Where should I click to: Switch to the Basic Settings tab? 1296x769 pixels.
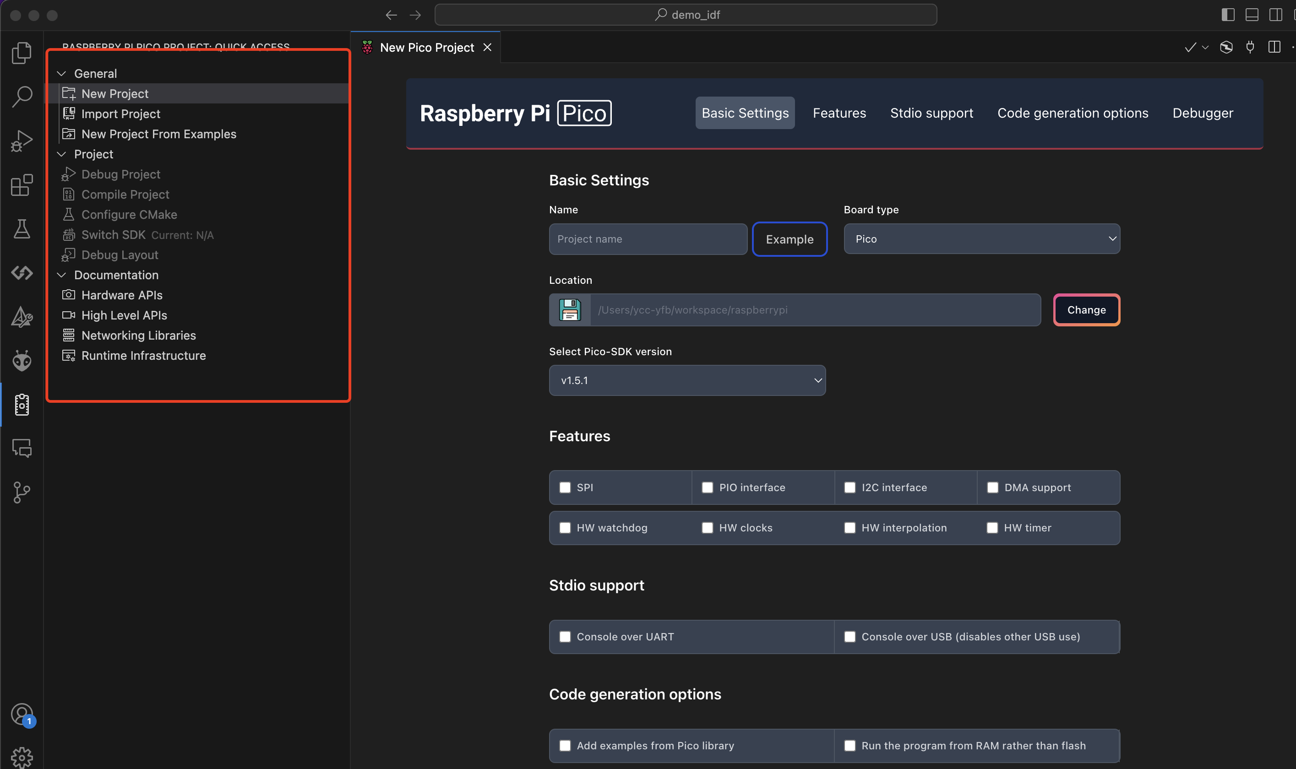click(745, 113)
